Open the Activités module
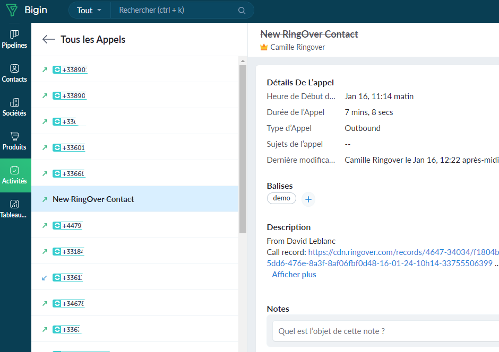The height and width of the screenshot is (352, 499). [14, 175]
